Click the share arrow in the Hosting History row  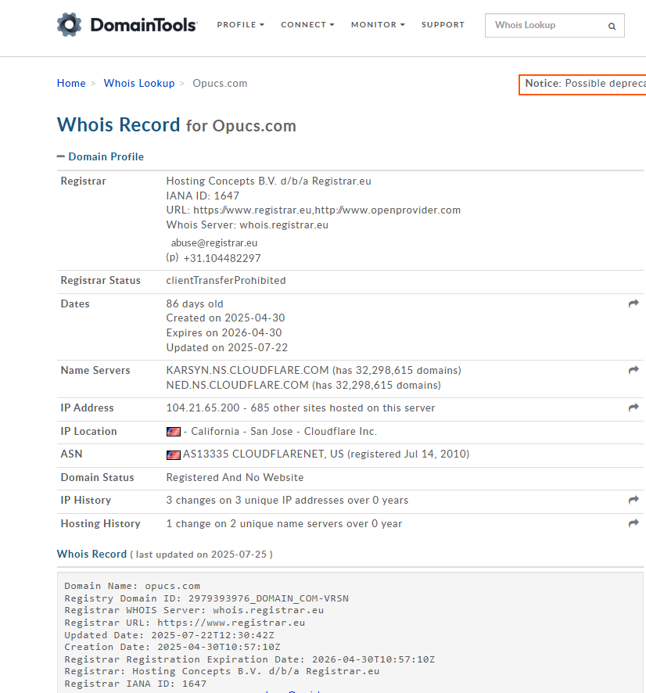click(x=633, y=524)
